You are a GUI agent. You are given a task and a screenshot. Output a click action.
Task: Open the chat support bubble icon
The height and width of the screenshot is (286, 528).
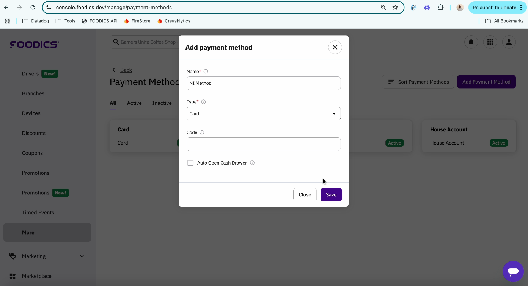[x=513, y=271]
